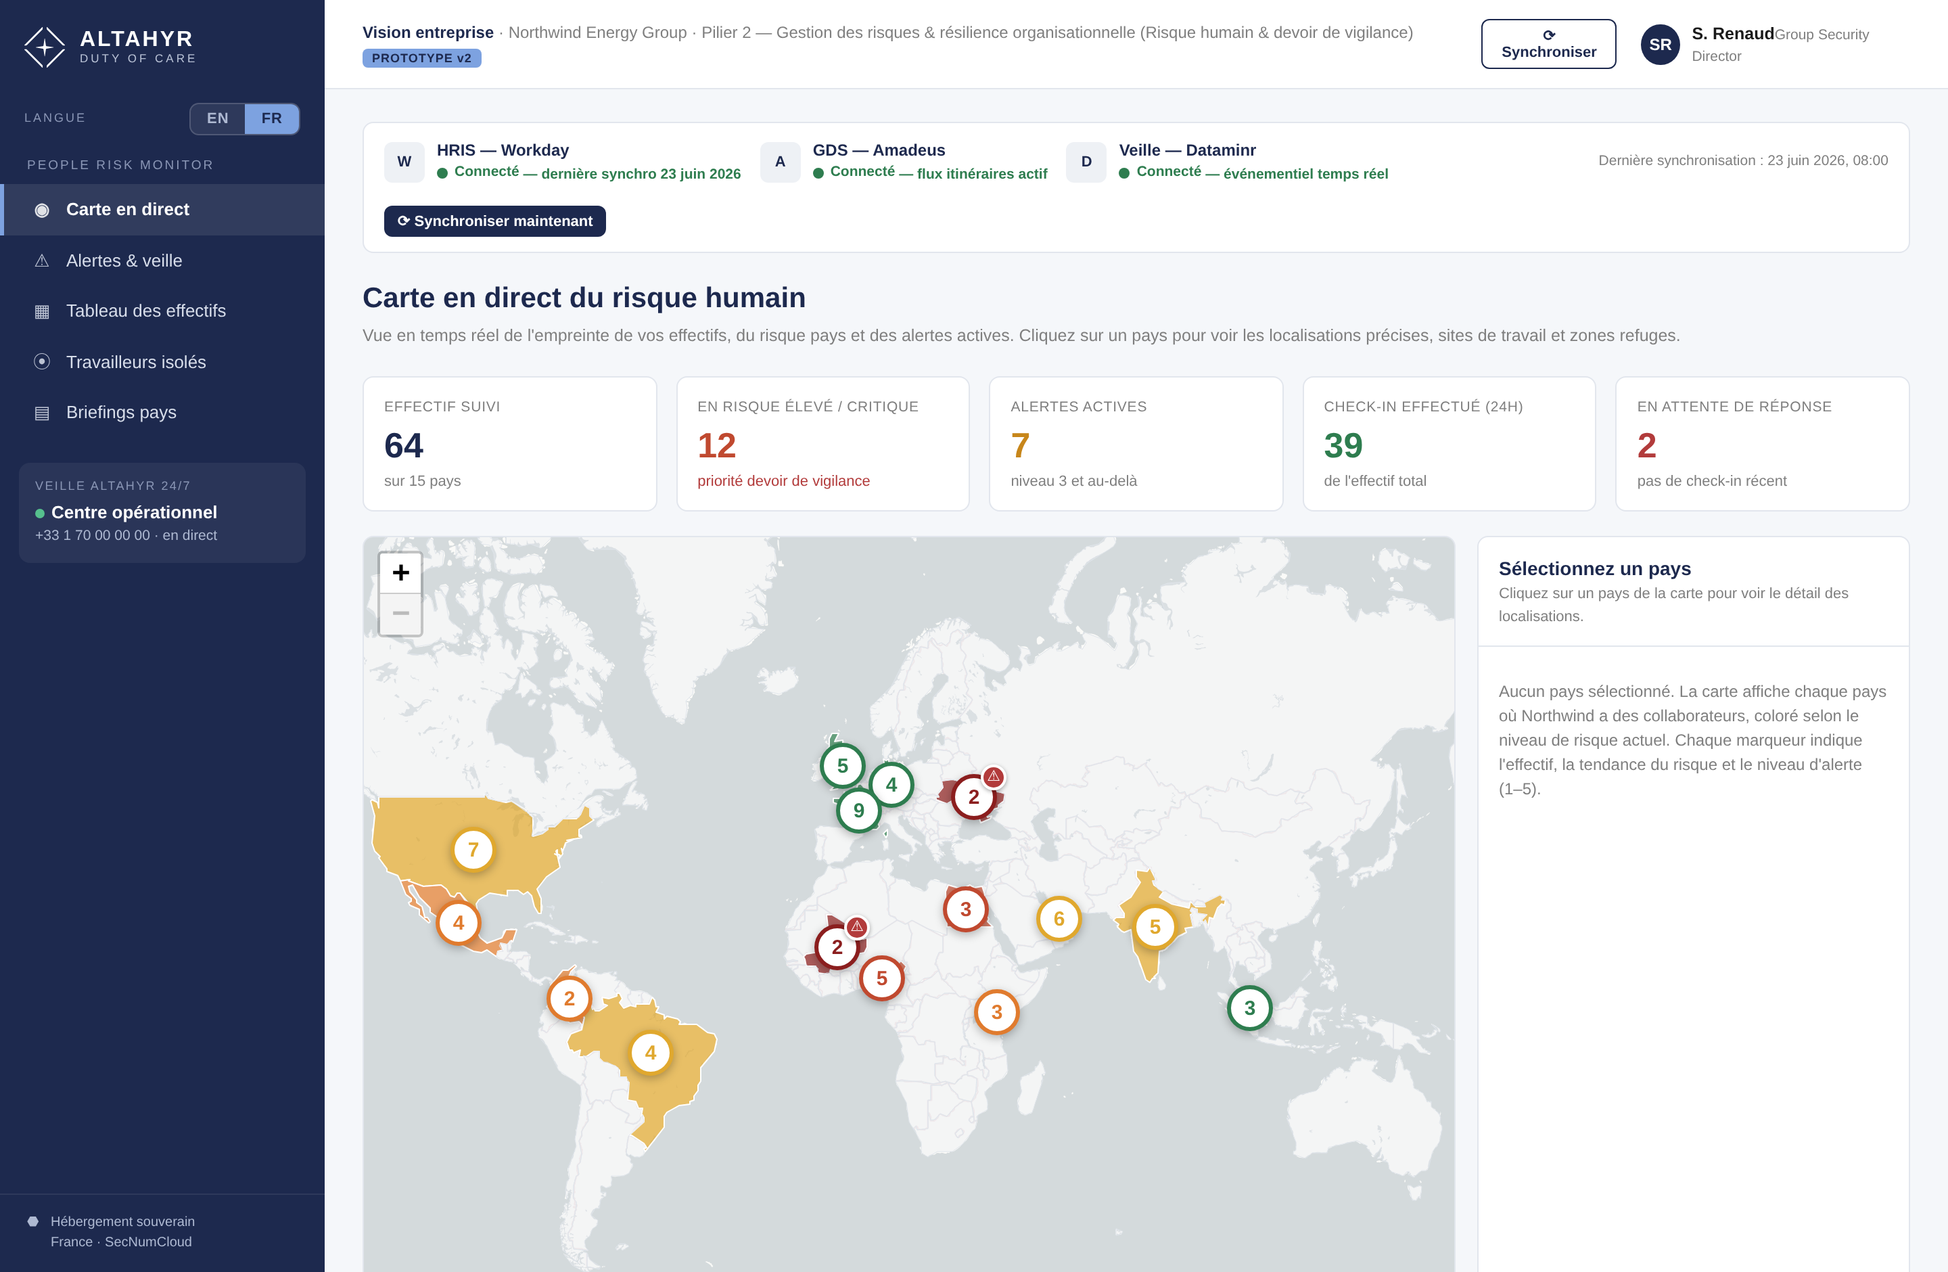Click the Dataminr 'D' integration icon
Image resolution: width=1948 pixels, height=1272 pixels.
1086,162
